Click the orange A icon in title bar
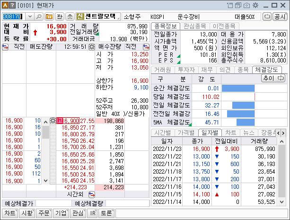This screenshot has height=220, width=290. 5,5
